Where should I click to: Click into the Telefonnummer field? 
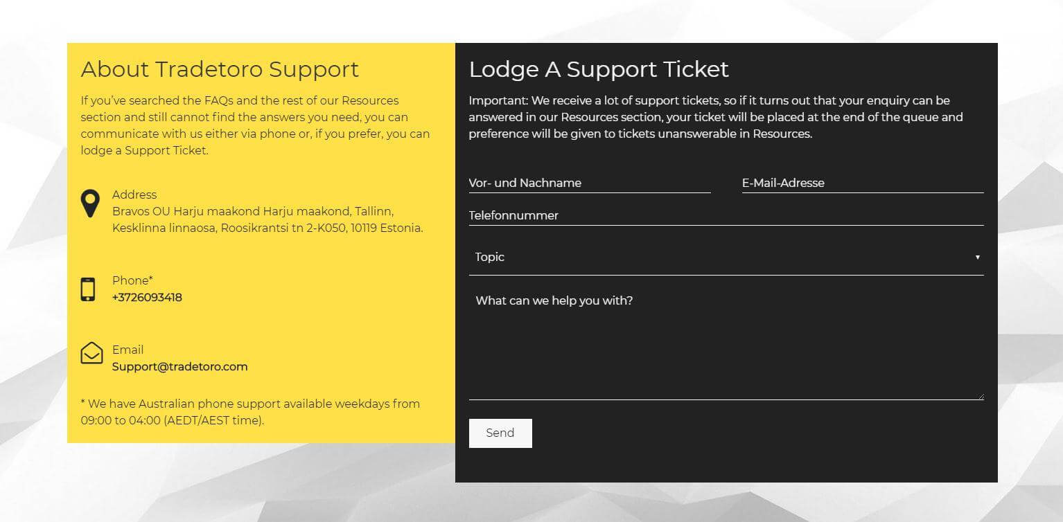(726, 215)
